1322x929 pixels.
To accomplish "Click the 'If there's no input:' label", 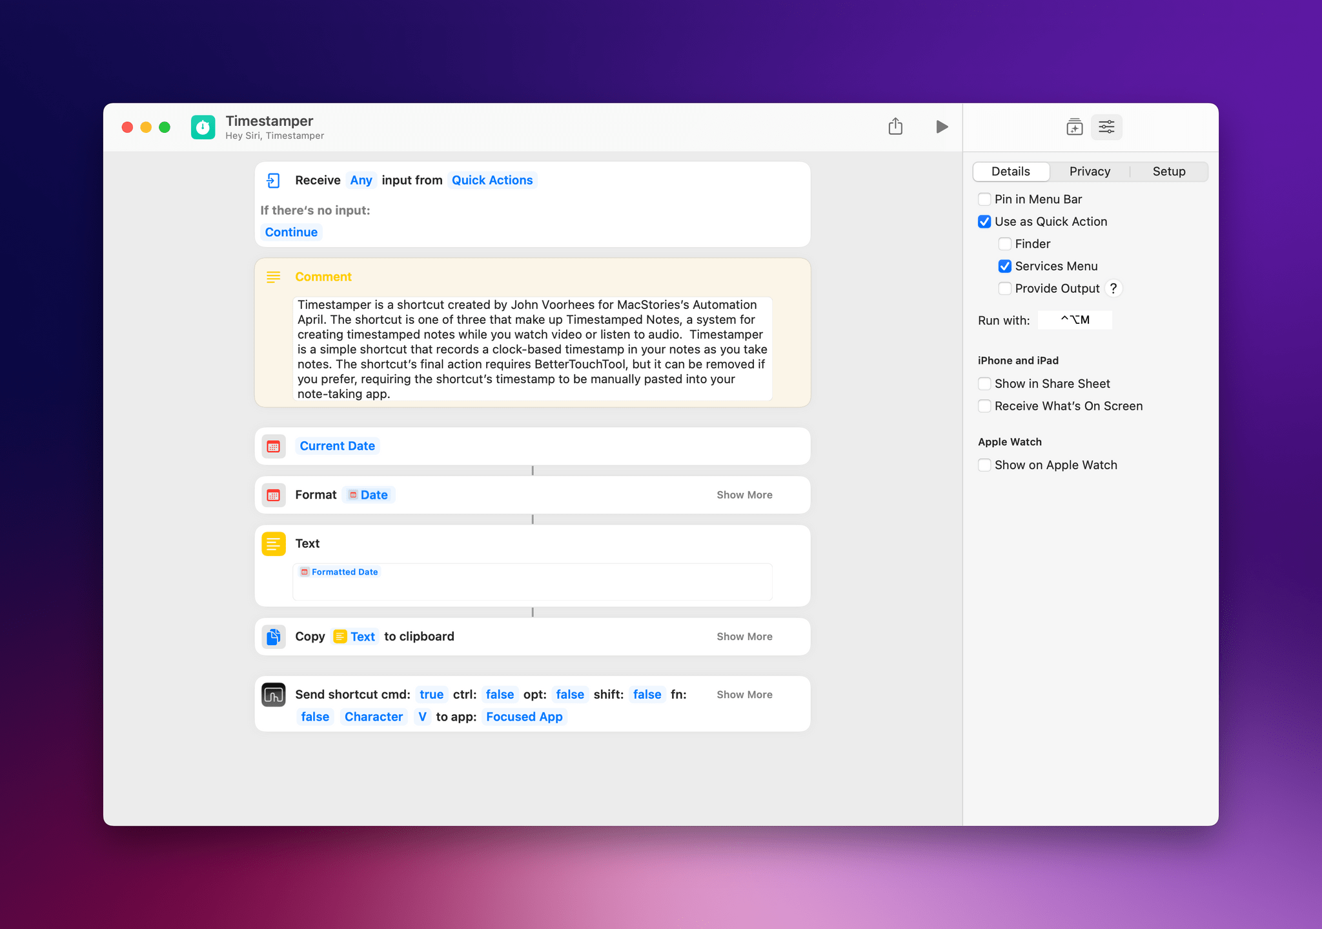I will [315, 210].
